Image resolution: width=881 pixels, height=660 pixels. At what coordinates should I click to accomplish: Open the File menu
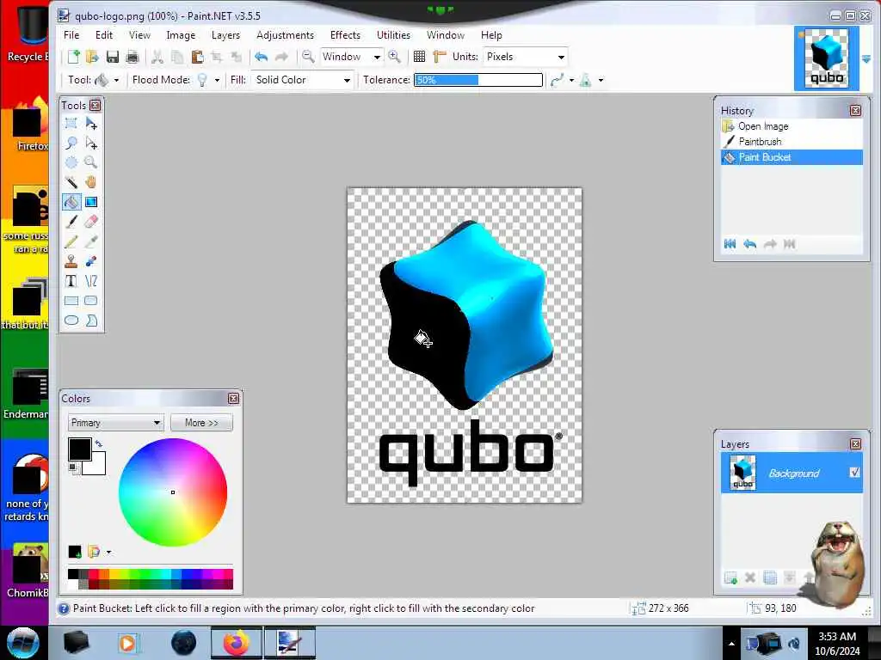(71, 34)
